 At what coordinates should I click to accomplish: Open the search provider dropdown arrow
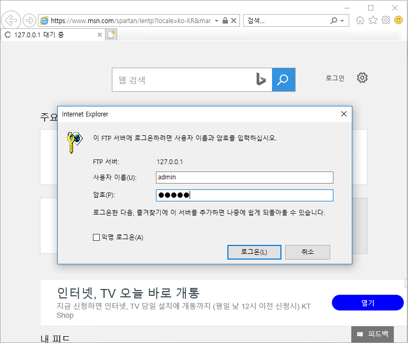(x=342, y=21)
